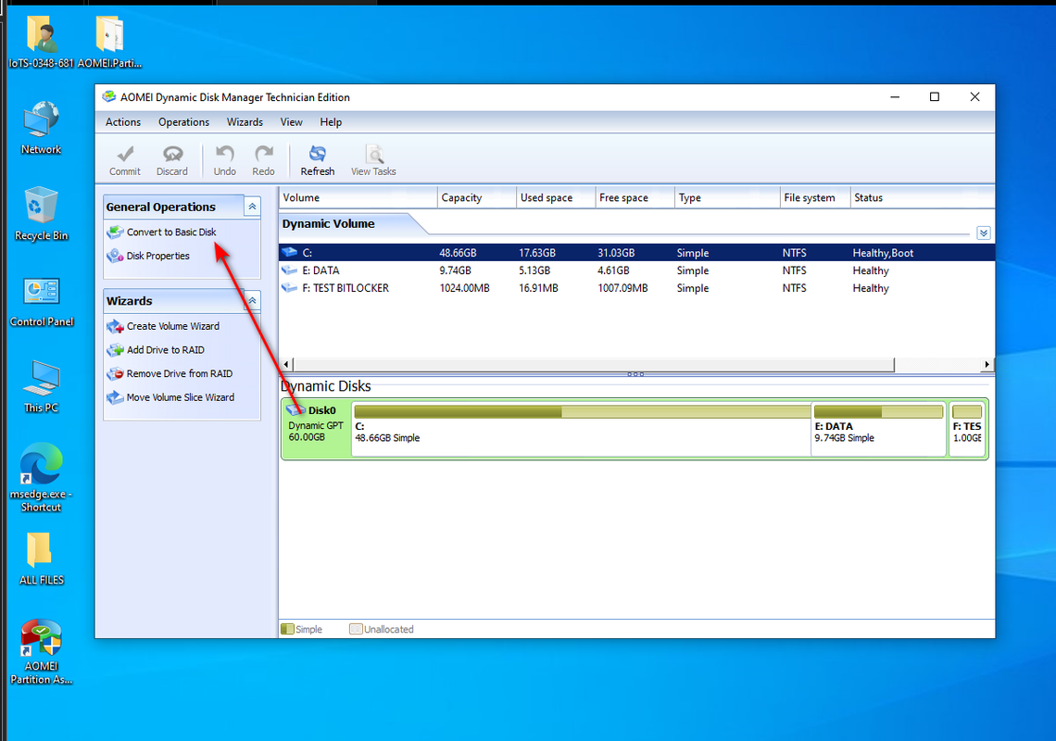
Task: Open the AOMEI.Parti... desktop folder
Action: click(x=110, y=42)
